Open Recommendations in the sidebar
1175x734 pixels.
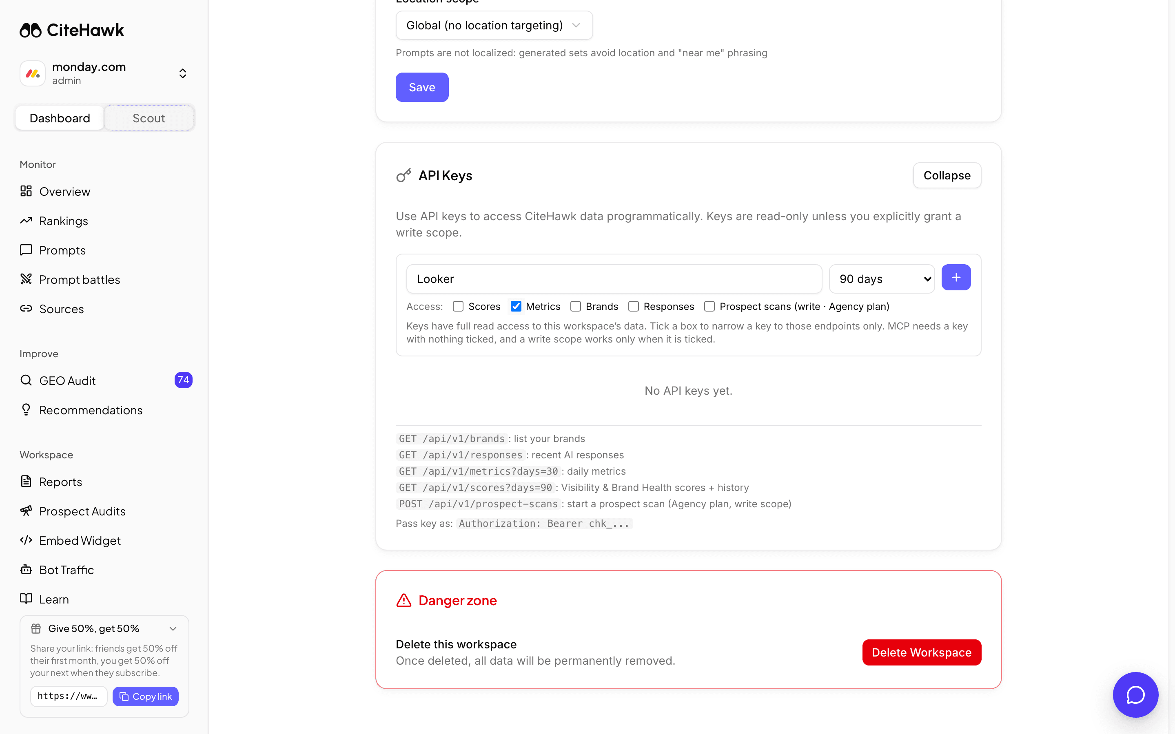pyautogui.click(x=104, y=410)
